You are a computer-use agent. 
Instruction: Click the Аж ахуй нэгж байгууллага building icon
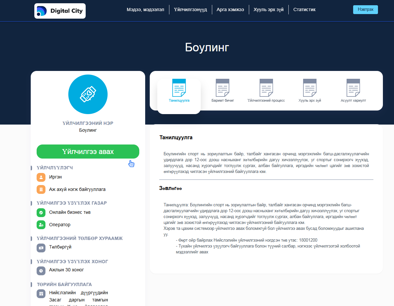click(x=41, y=190)
